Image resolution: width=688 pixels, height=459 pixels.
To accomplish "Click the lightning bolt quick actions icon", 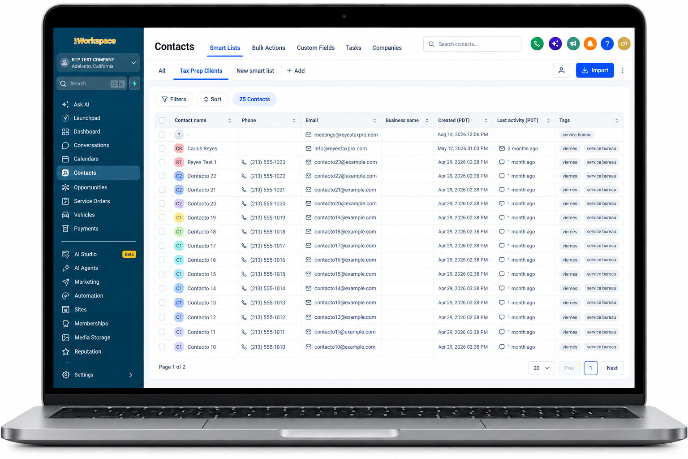I will tap(134, 83).
